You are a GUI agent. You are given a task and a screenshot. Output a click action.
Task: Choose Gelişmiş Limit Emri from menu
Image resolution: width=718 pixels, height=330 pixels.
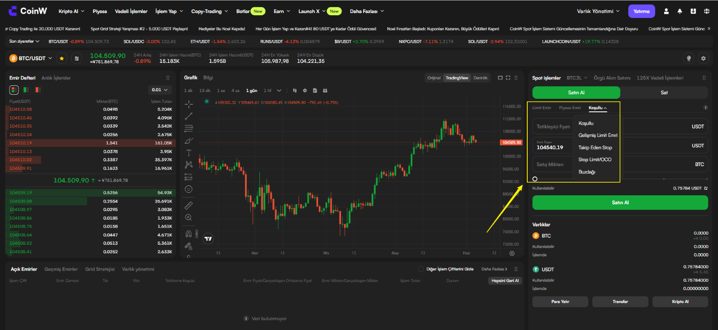click(598, 135)
